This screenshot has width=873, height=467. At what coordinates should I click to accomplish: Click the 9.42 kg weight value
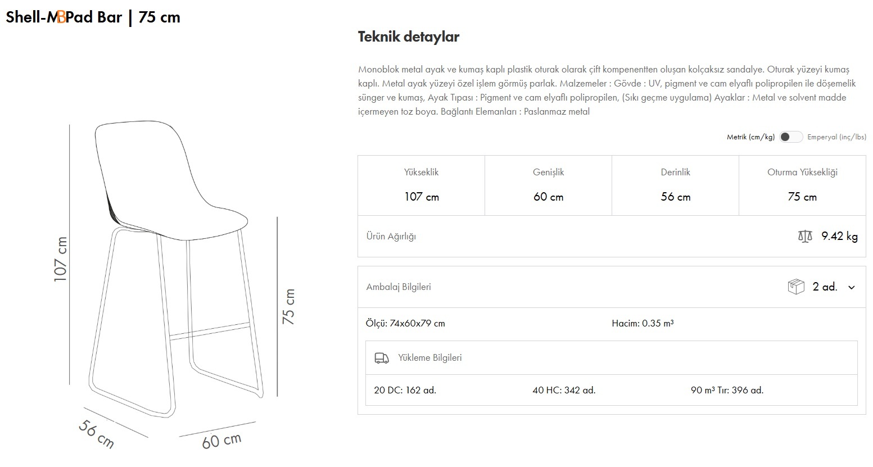839,236
